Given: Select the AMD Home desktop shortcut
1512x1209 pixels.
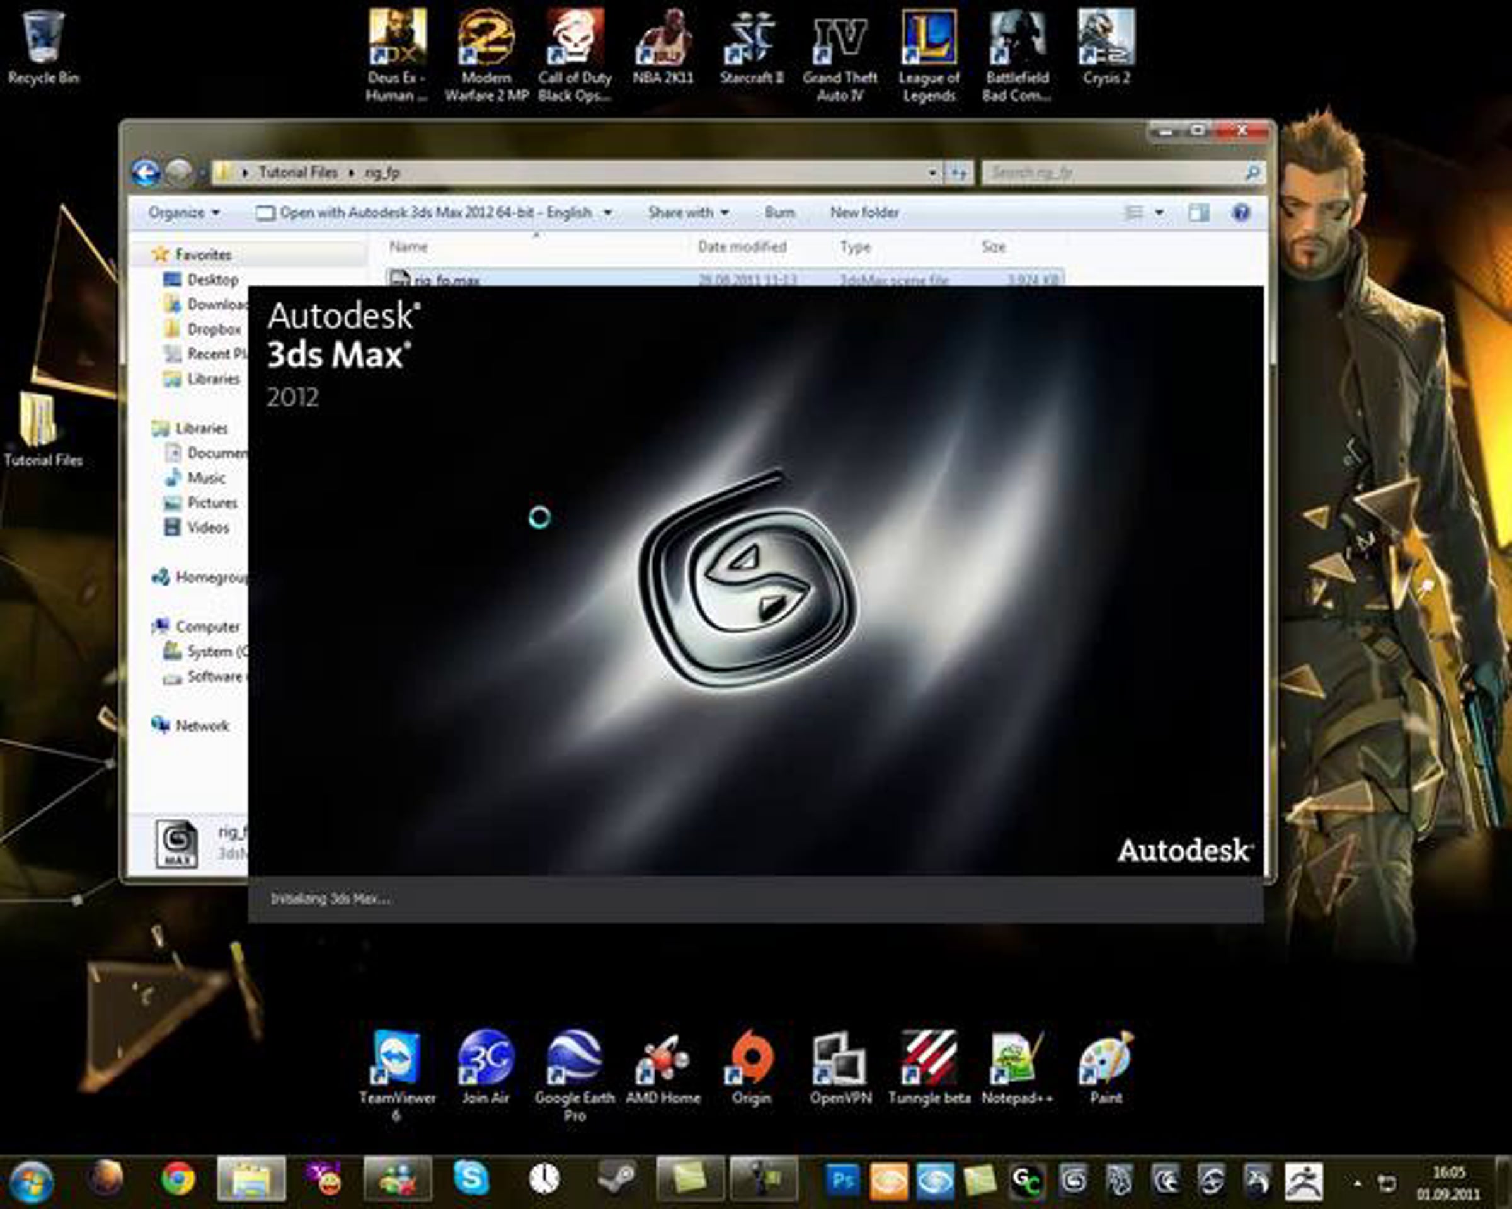Looking at the screenshot, I should coord(663,1067).
